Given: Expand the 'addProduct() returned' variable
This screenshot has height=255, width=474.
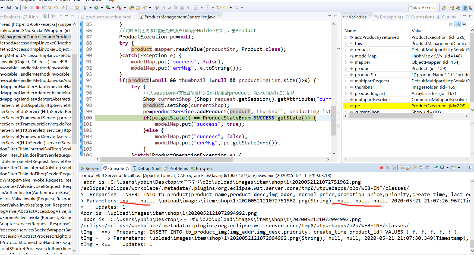Looking at the screenshot, I should pyautogui.click(x=346, y=37).
